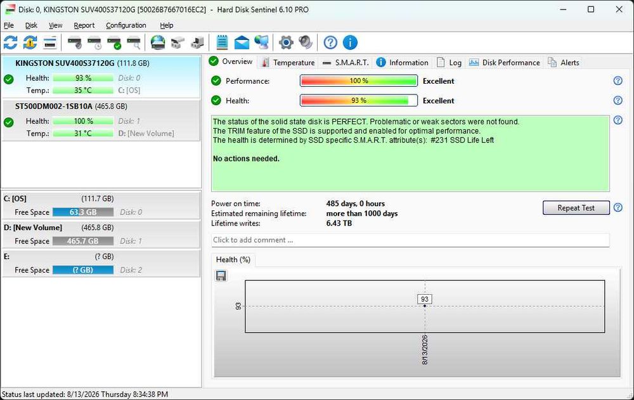Click help icon beside Health bar

pyautogui.click(x=618, y=100)
